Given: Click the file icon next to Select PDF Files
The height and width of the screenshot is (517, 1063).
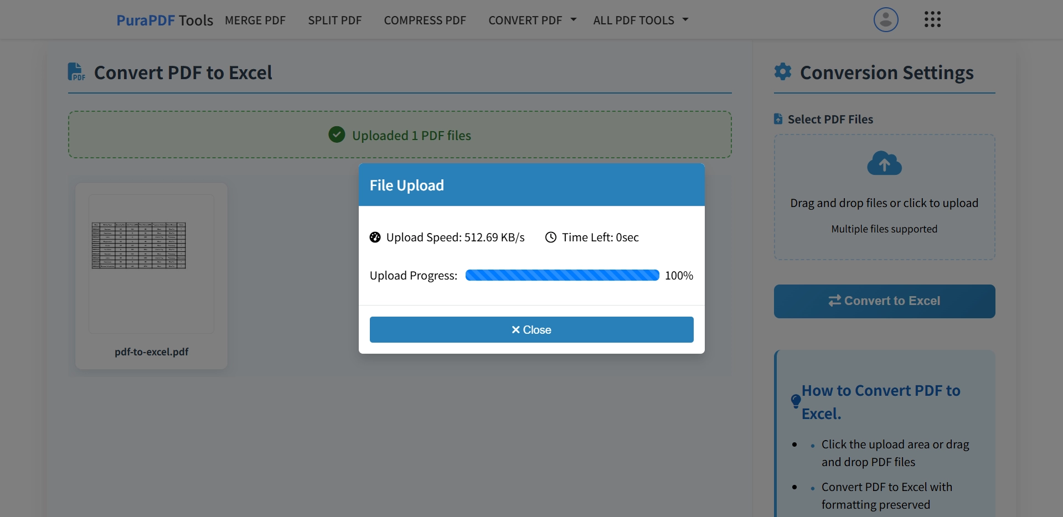Looking at the screenshot, I should pyautogui.click(x=778, y=118).
